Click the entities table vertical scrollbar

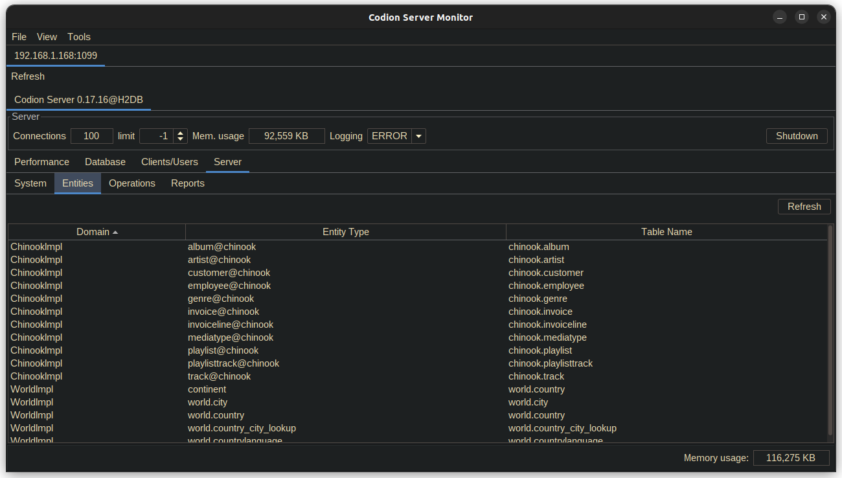pos(830,330)
